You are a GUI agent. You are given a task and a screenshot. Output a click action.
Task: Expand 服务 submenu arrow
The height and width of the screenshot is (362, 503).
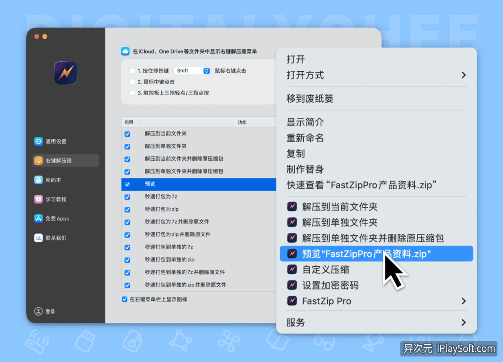click(x=463, y=322)
